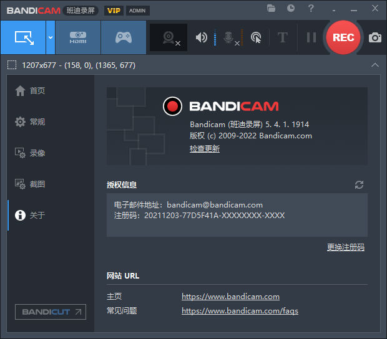Click the home icon in the sidebar
Screen dimensions: 387x339
point(20,90)
